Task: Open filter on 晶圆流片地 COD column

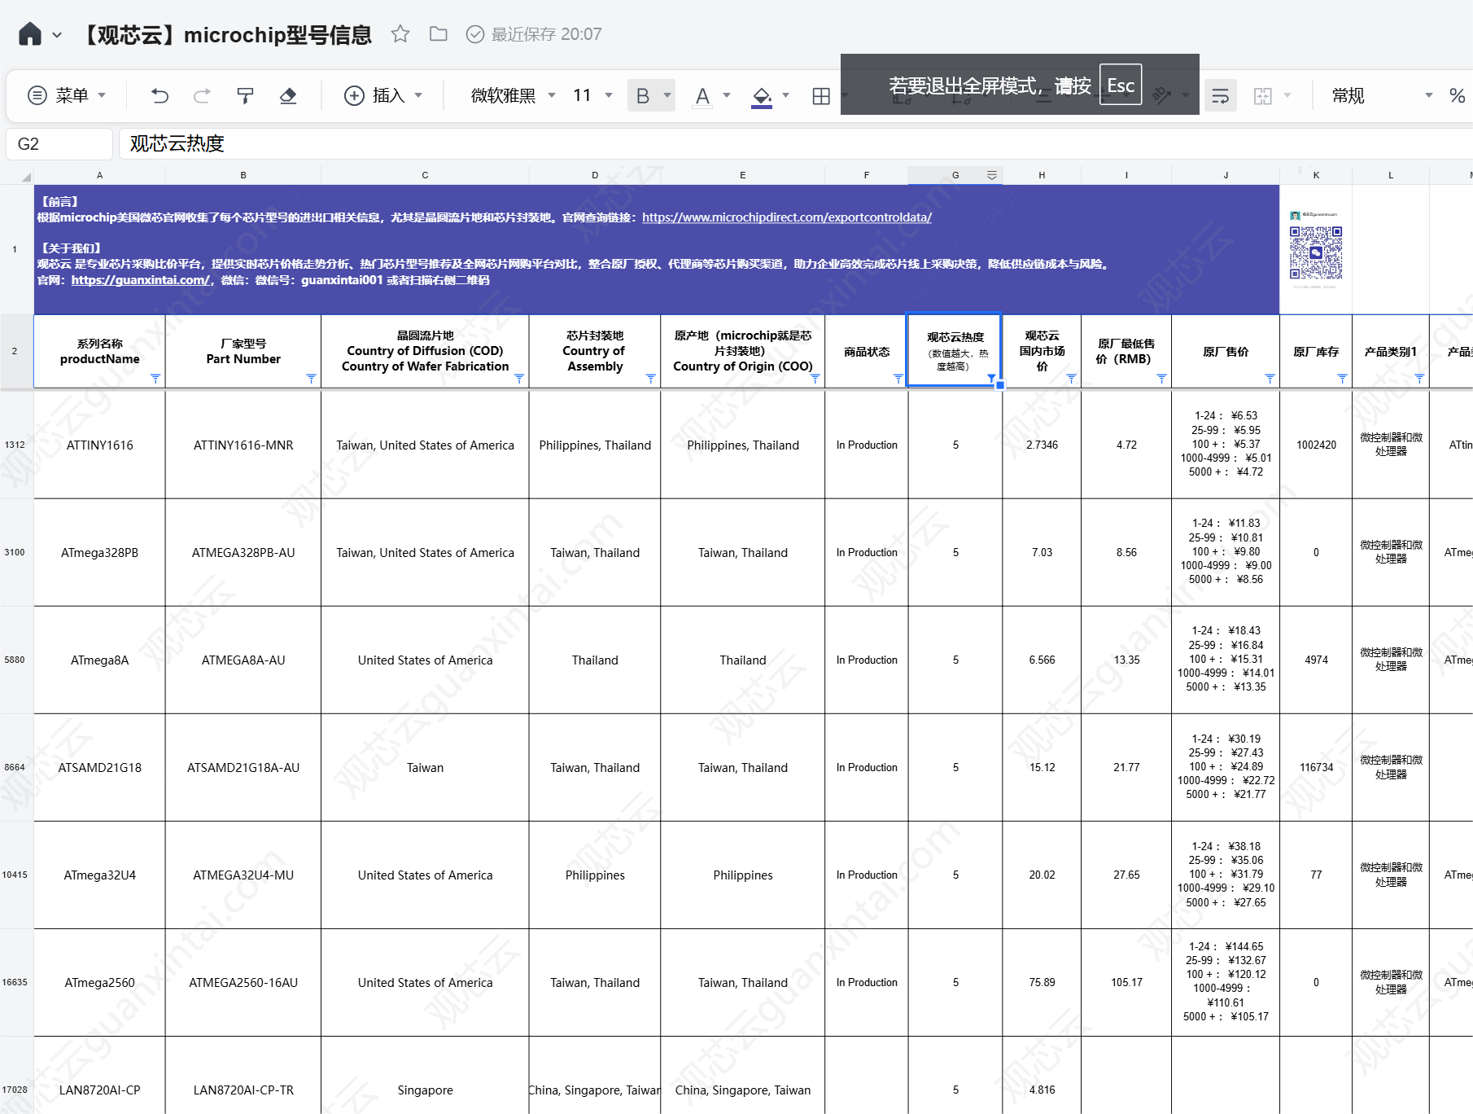Action: 519,379
